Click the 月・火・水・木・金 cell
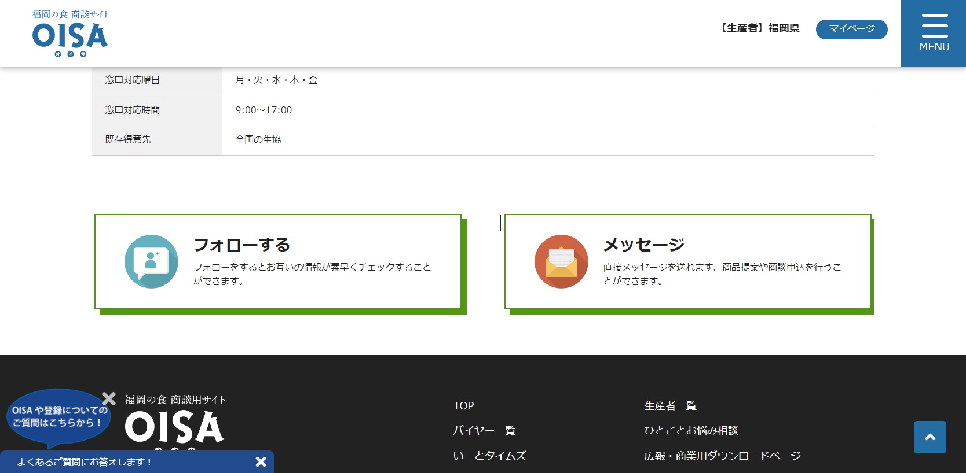The width and height of the screenshot is (966, 473). 276,80
